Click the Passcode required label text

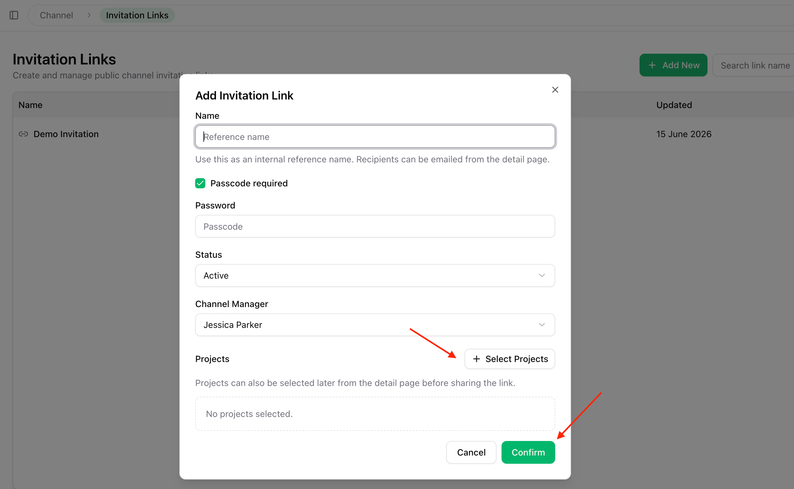[x=249, y=183]
